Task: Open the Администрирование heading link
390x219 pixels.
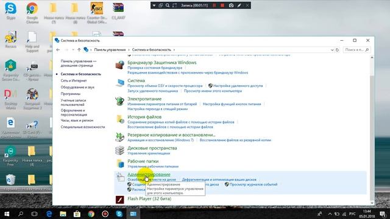Action: [x=149, y=175]
